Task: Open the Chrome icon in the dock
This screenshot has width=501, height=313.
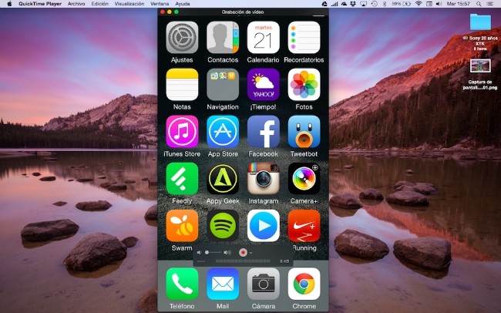Action: 304,284
